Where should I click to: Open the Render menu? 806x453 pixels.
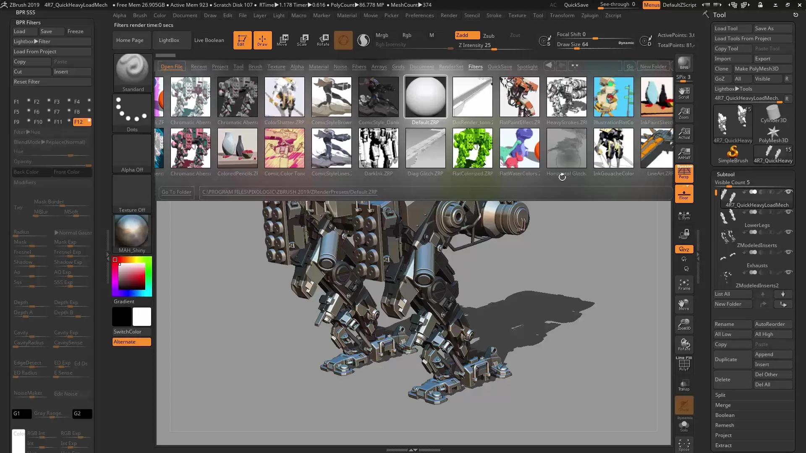[x=449, y=16]
